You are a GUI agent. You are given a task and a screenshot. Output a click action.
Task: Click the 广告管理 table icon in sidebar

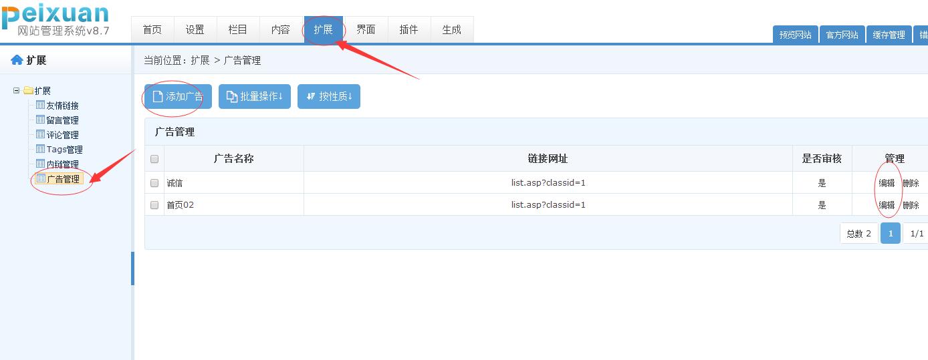[41, 179]
